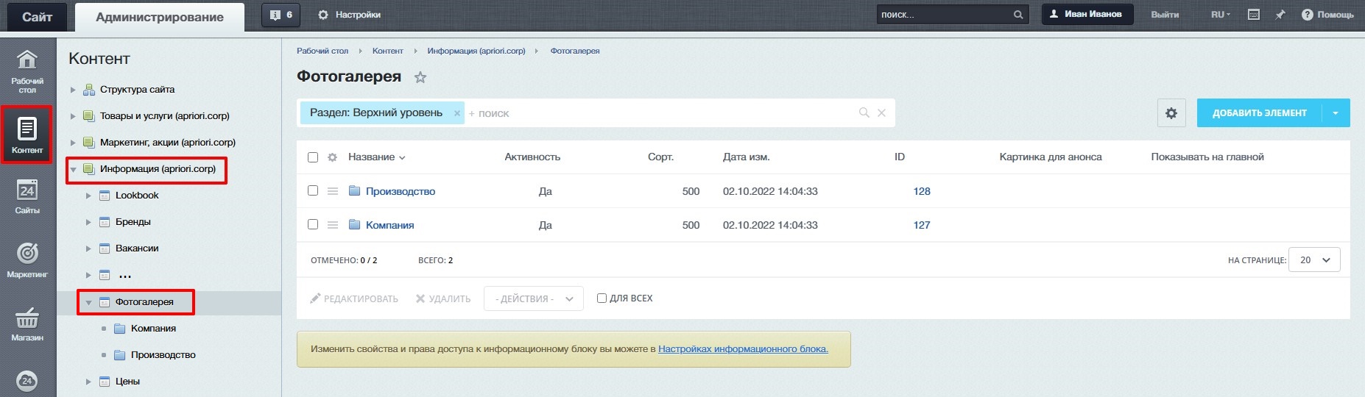Open the Производство section link
1365x397 pixels.
[401, 191]
